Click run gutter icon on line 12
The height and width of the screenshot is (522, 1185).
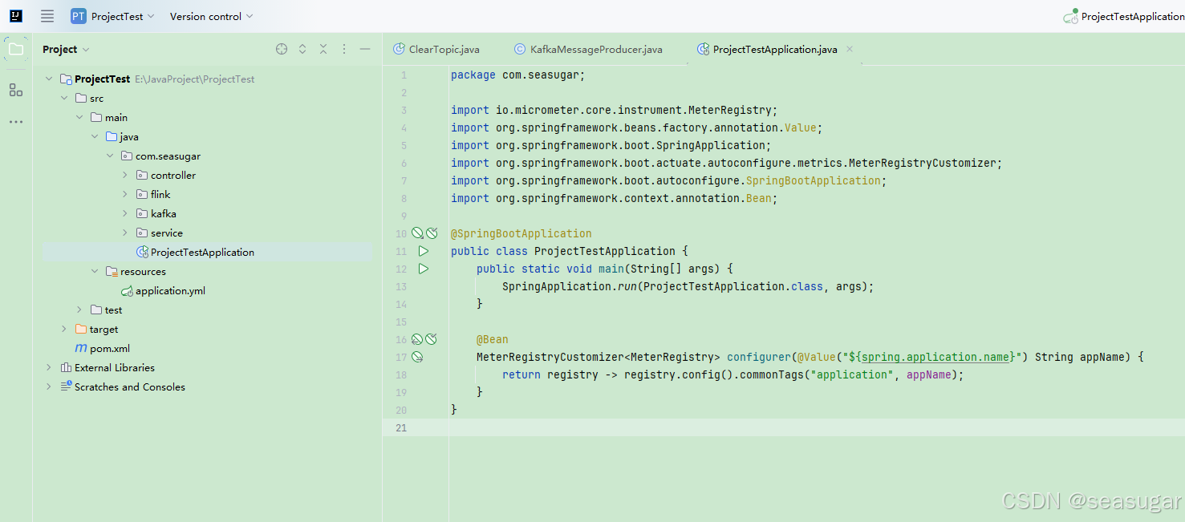pos(424,269)
